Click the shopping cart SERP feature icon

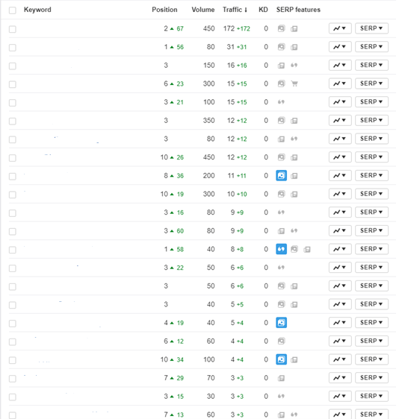[x=294, y=84]
